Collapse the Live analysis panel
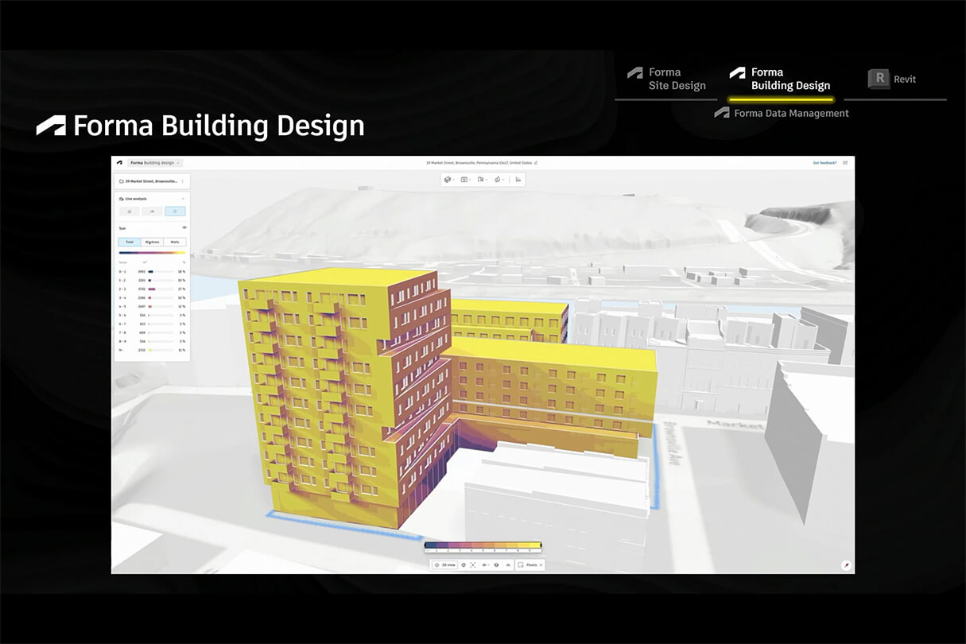 (x=183, y=199)
